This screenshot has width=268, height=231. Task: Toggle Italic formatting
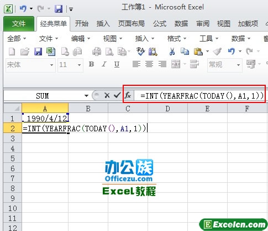pyautogui.click(x=104, y=64)
